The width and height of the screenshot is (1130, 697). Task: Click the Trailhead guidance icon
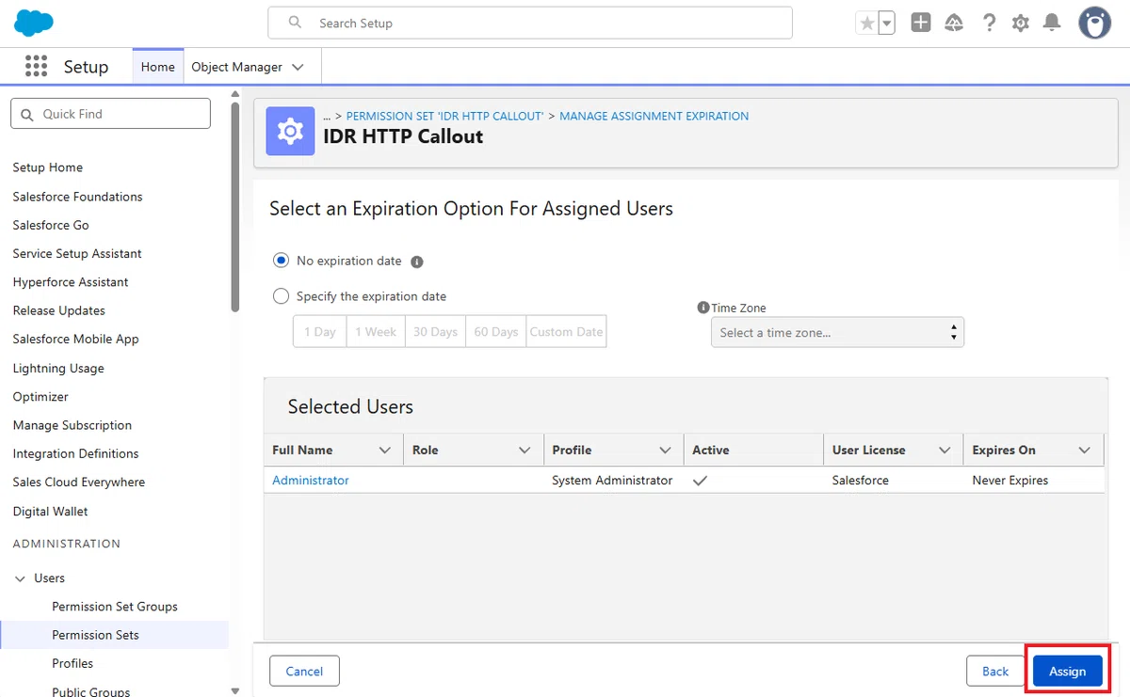(x=954, y=23)
